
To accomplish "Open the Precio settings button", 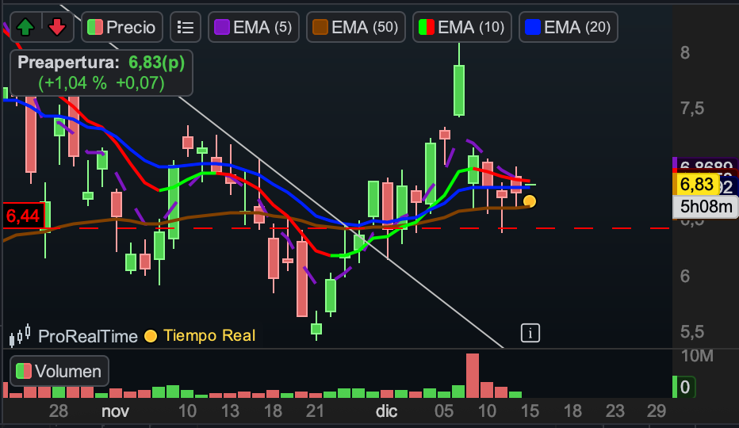I will pyautogui.click(x=123, y=27).
